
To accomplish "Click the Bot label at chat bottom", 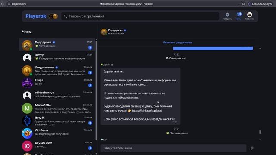I will click(105, 139).
